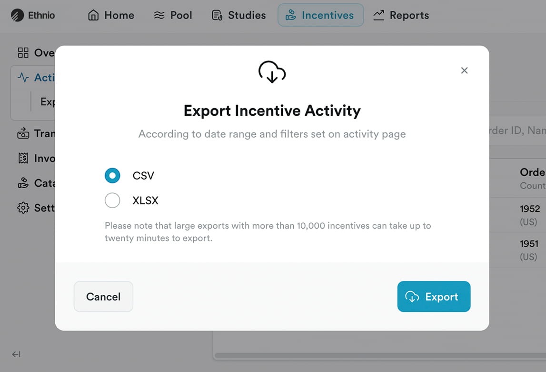Cancel the export dialog

point(103,296)
